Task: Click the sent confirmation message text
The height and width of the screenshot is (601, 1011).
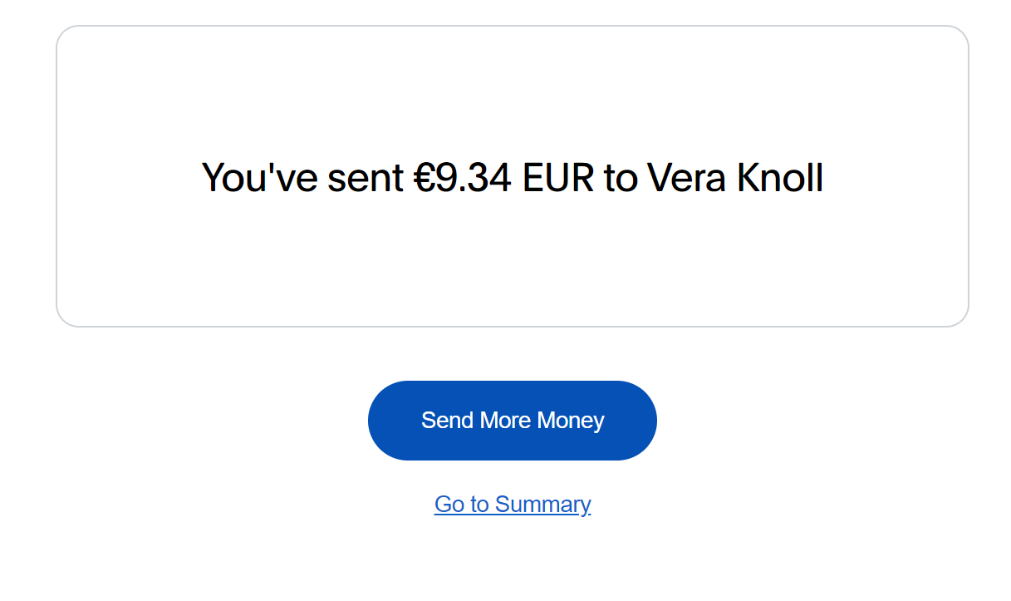Action: pos(512,178)
